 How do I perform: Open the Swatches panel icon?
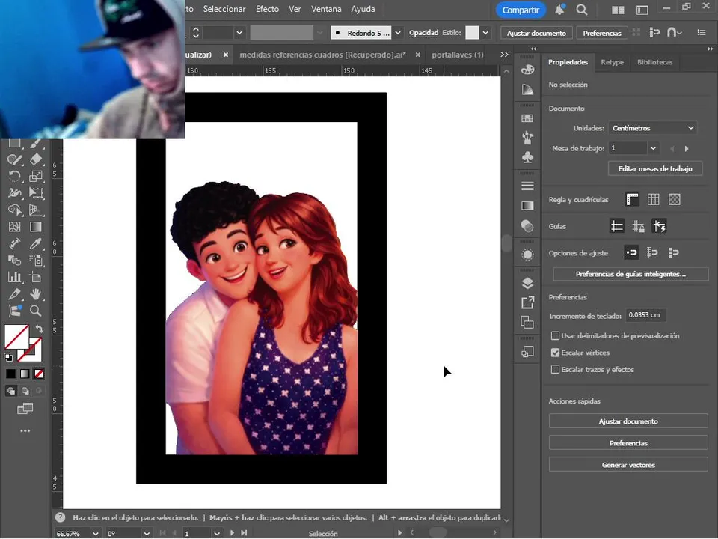tap(527, 118)
